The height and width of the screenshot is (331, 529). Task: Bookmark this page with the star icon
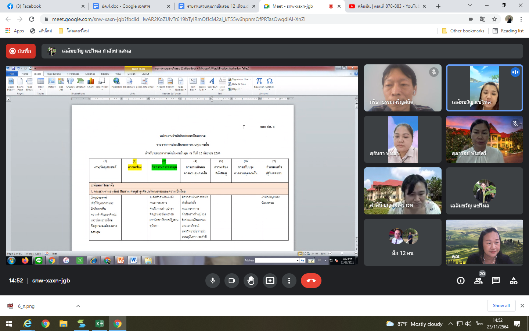pyautogui.click(x=494, y=19)
